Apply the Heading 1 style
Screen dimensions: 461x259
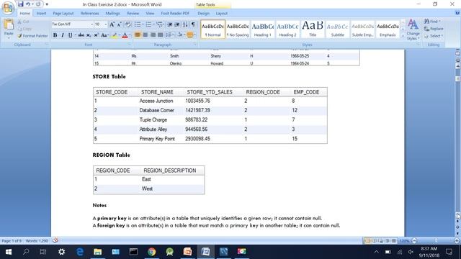pos(262,29)
